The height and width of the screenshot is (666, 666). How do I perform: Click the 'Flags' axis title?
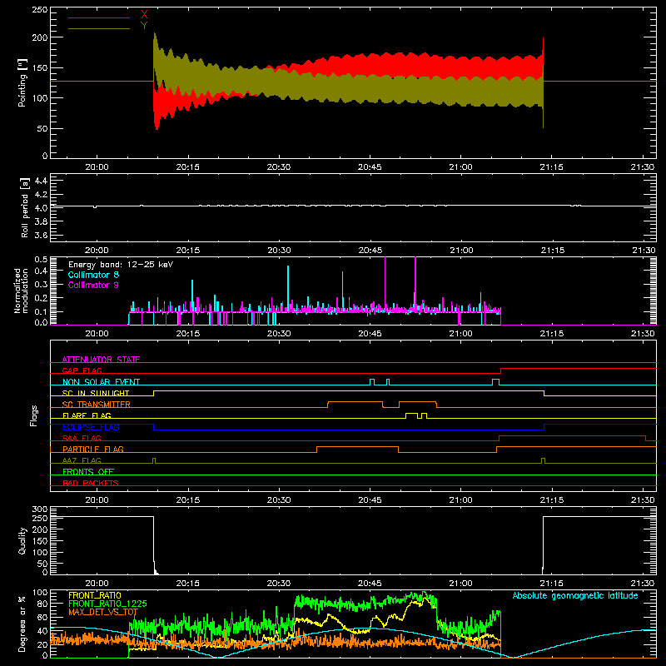click(33, 415)
